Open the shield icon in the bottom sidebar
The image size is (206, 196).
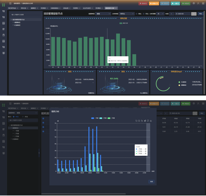click(x=4, y=153)
